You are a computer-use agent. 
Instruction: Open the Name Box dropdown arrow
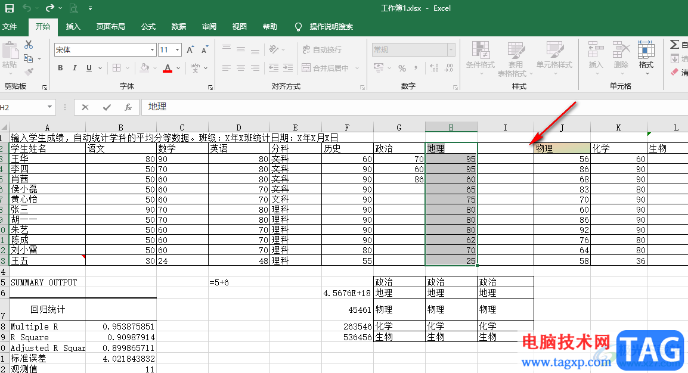(x=50, y=107)
